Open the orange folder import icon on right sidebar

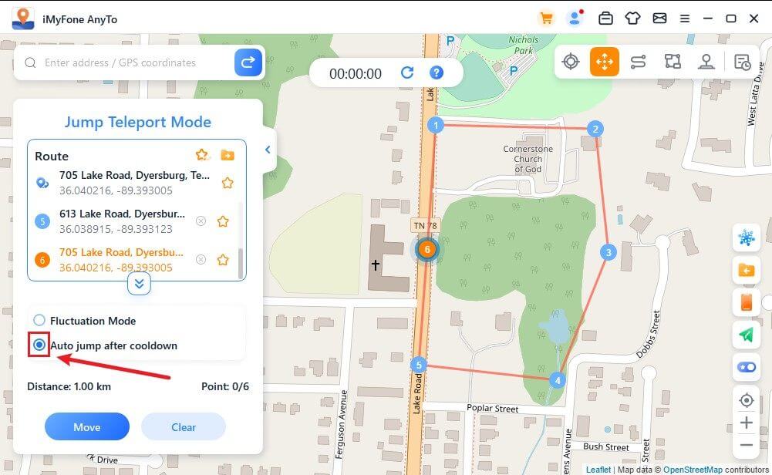[x=747, y=270]
